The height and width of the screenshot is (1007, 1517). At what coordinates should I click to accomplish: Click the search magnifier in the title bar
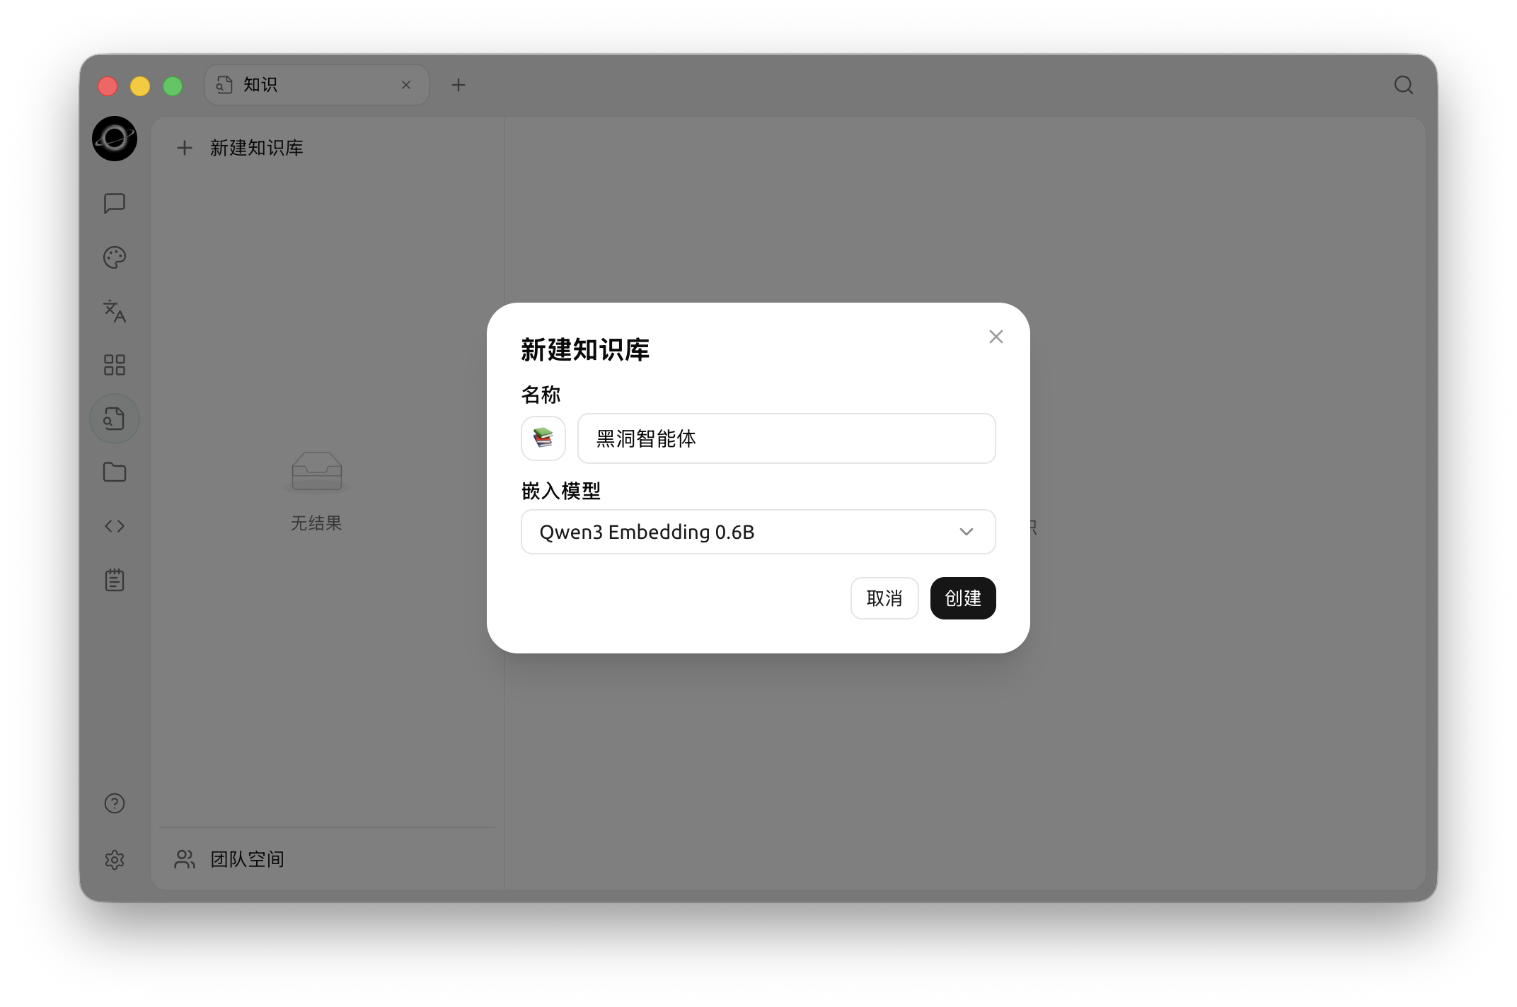(x=1404, y=85)
